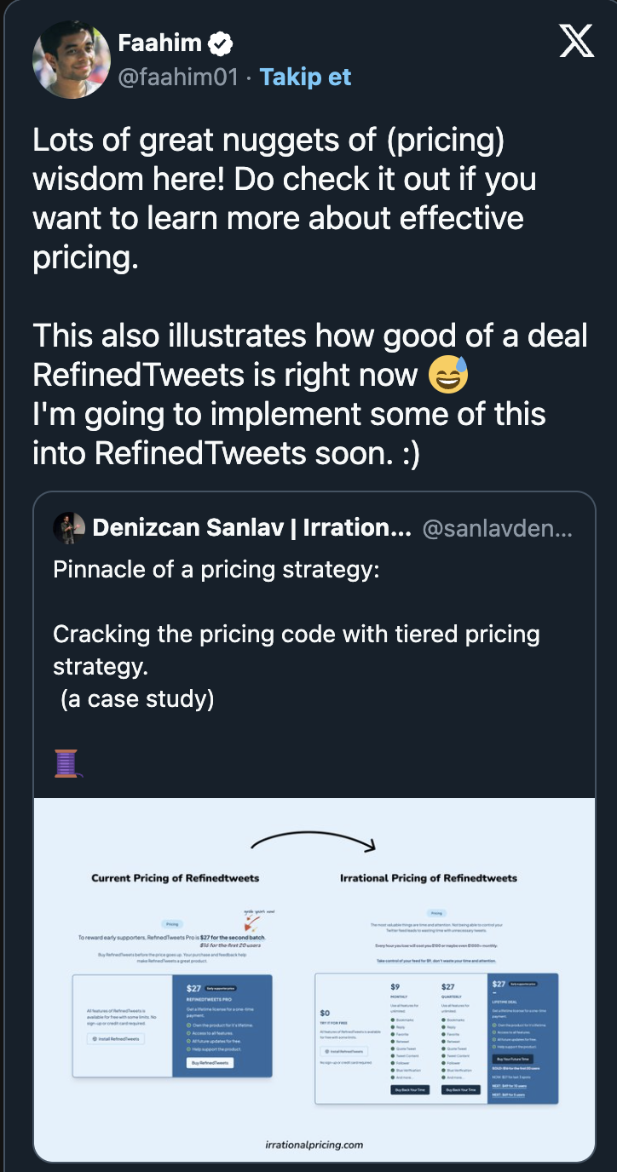This screenshot has height=1172, width=617.
Task: Click the Faahim display name
Action: pos(159,44)
